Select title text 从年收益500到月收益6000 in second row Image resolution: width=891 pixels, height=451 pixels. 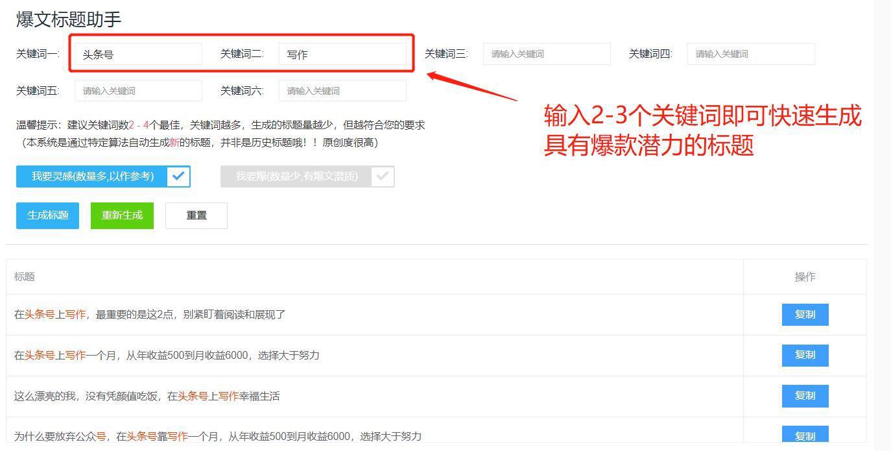tap(187, 356)
